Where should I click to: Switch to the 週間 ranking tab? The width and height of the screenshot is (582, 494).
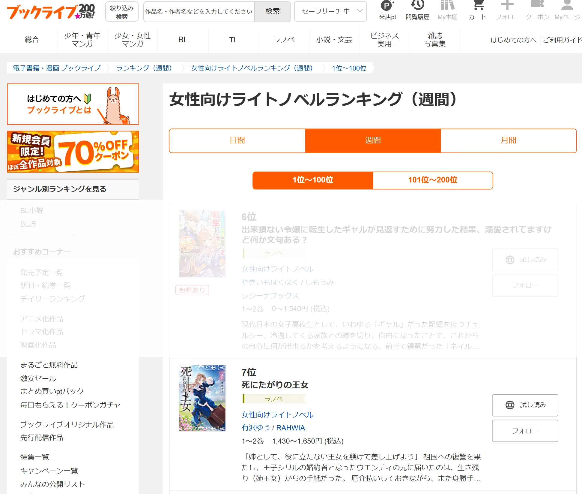(373, 140)
